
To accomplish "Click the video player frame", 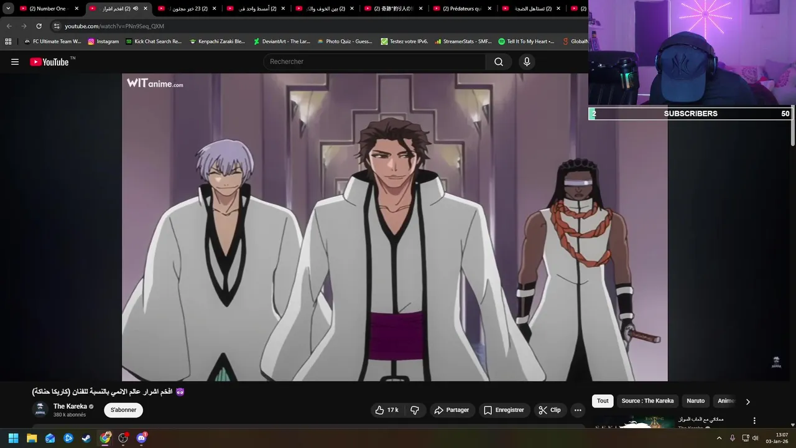I will point(394,227).
